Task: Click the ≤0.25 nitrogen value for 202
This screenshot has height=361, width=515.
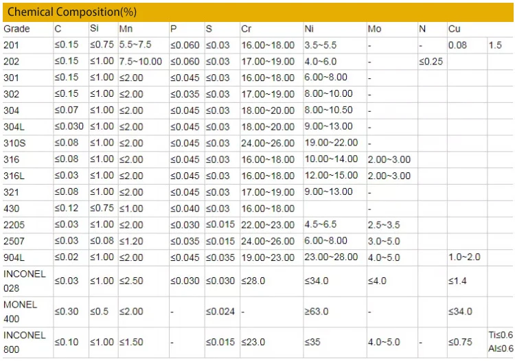Action: (x=431, y=61)
